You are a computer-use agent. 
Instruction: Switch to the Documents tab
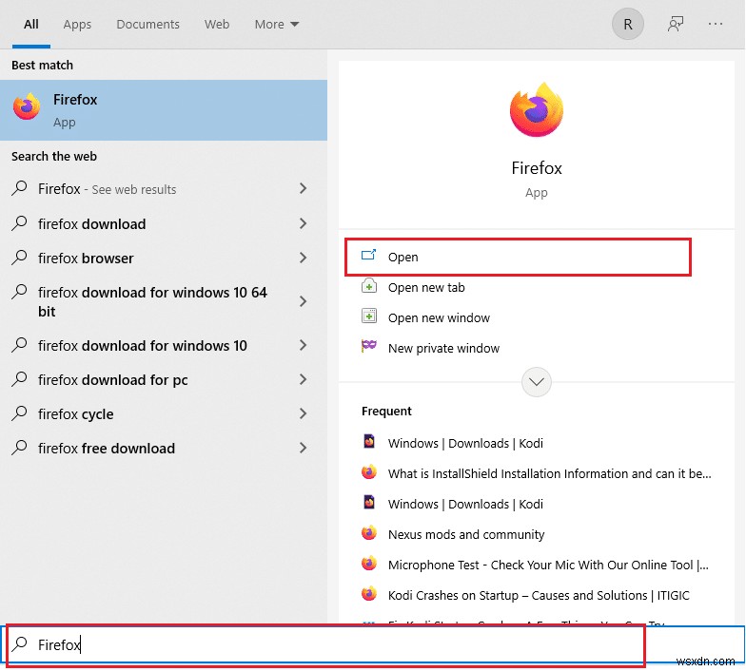tap(147, 25)
